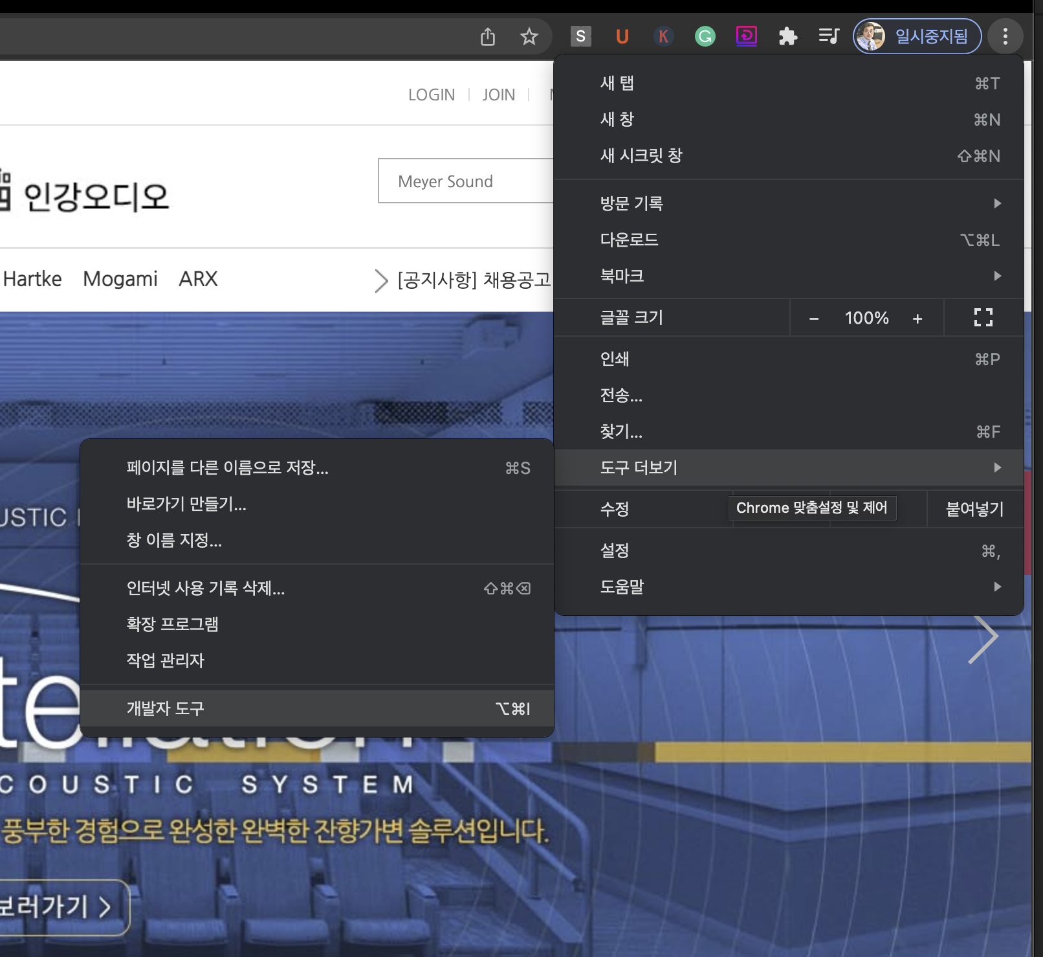This screenshot has height=957, width=1043.
Task: Open 작업 관리자 task manager
Action: [316, 660]
